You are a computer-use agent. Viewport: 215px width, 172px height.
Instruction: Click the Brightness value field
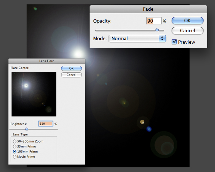tap(46, 124)
